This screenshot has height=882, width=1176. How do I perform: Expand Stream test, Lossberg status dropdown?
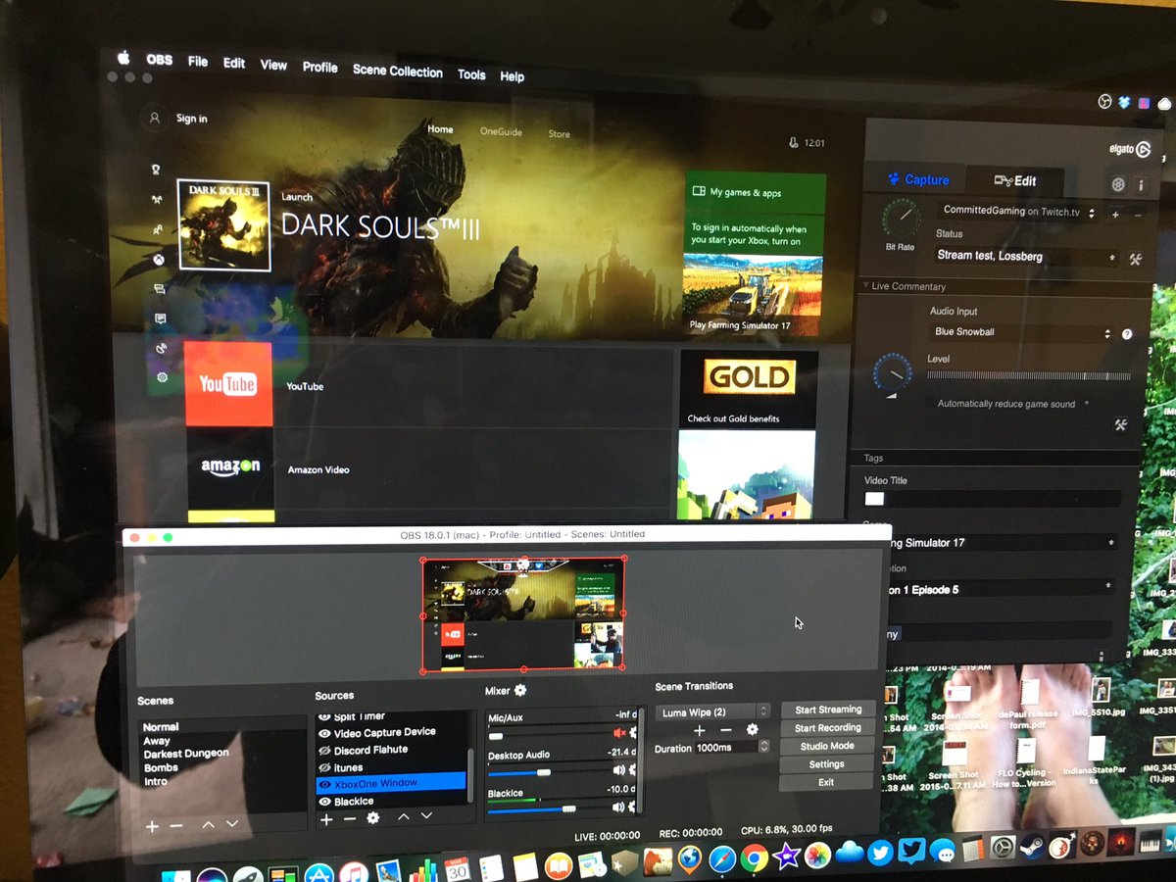point(1025,257)
